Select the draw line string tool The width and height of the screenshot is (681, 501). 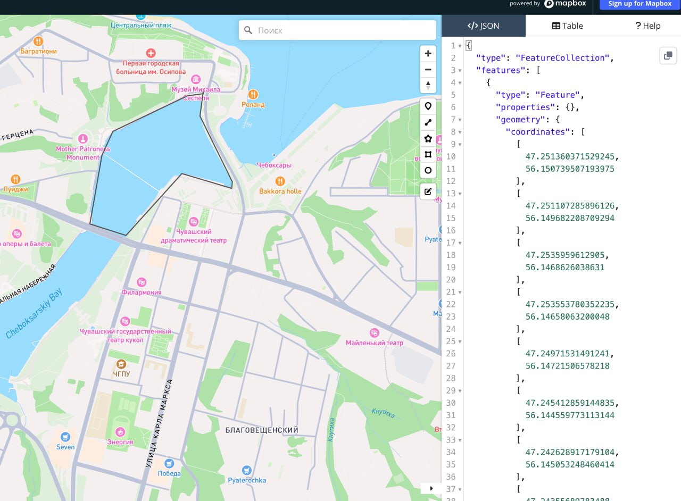coord(428,122)
